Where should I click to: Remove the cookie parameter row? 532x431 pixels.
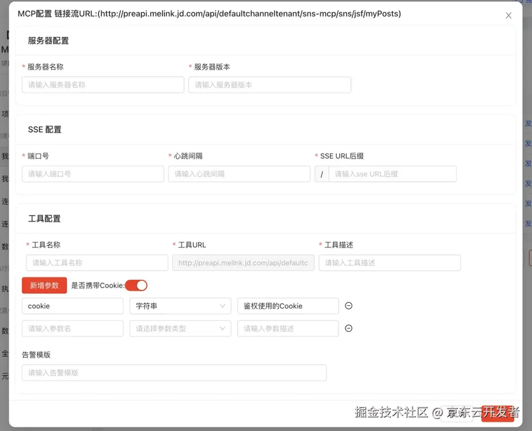click(x=349, y=306)
